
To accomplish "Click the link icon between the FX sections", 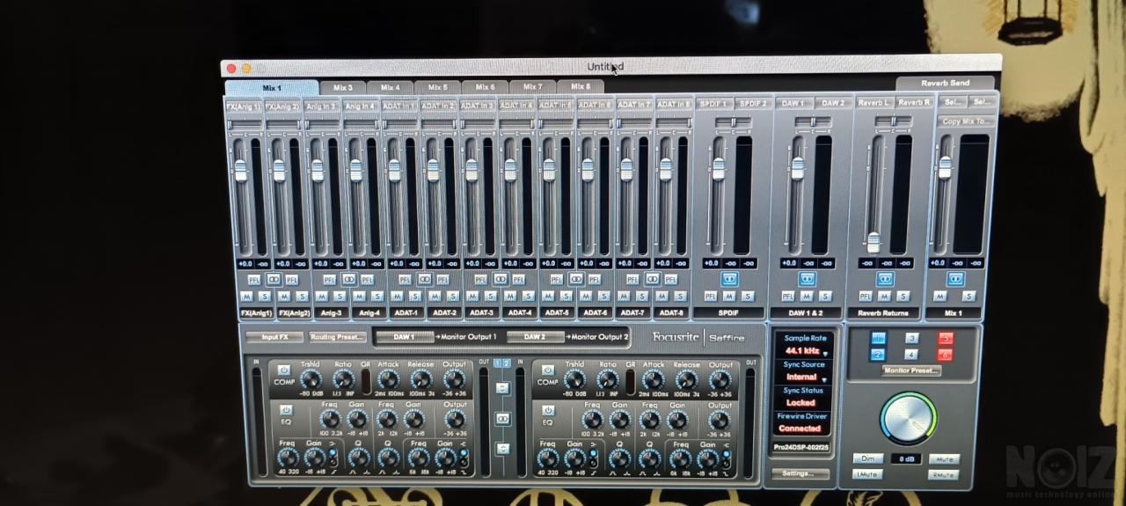I will pos(501,419).
